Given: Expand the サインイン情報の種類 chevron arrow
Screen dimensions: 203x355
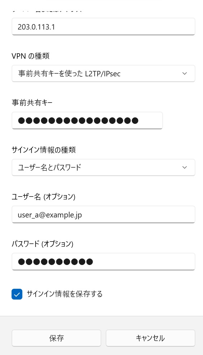Looking at the screenshot, I should 185,167.
